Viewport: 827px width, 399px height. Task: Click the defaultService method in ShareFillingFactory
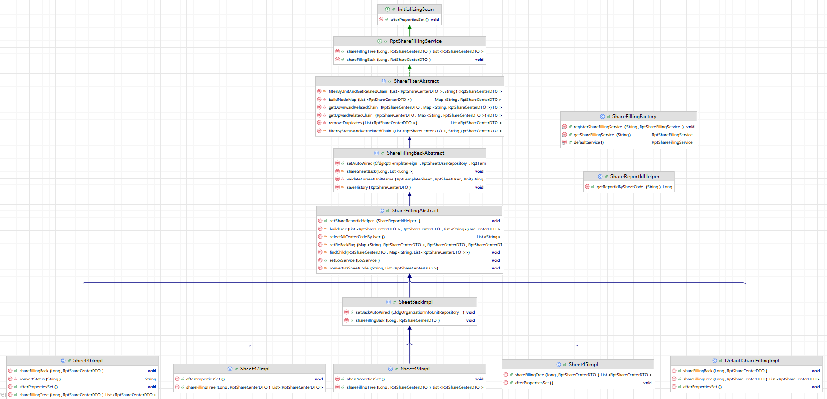[x=589, y=142]
